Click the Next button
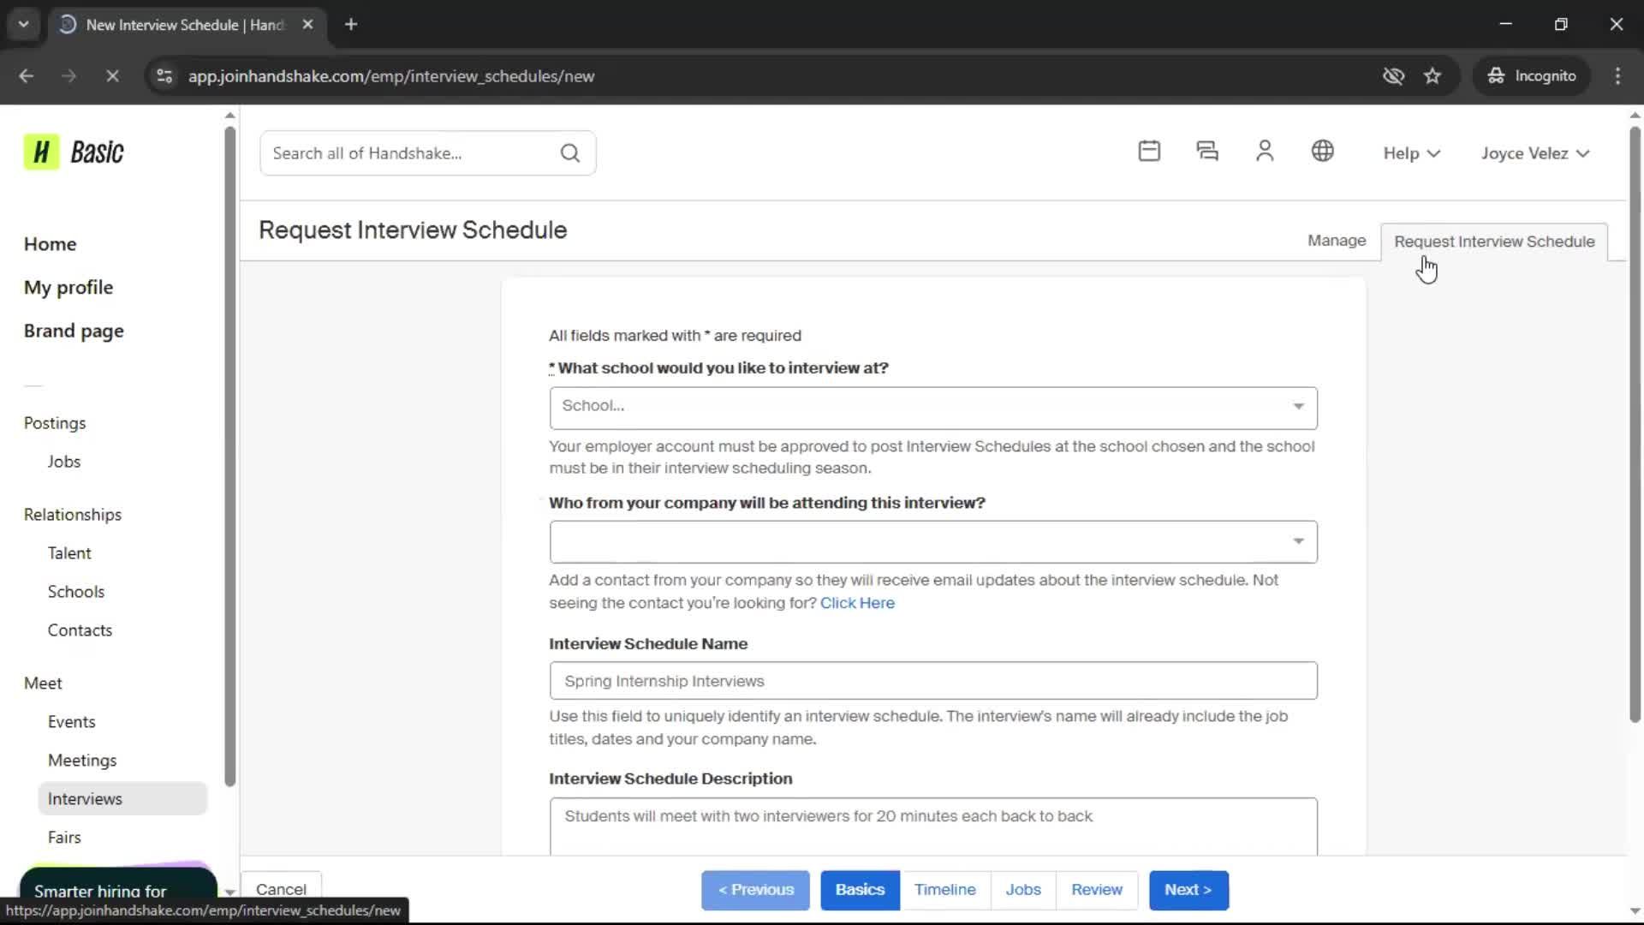The width and height of the screenshot is (1644, 925). pyautogui.click(x=1188, y=890)
